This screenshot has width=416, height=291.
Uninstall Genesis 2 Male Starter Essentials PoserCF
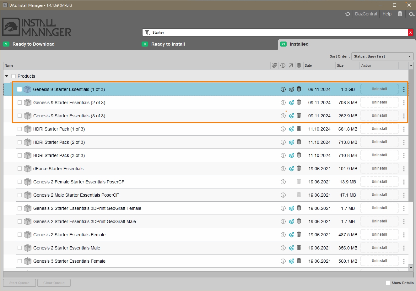(x=379, y=195)
